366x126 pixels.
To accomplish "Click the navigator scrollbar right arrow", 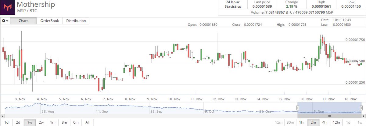I will coord(363,116).
